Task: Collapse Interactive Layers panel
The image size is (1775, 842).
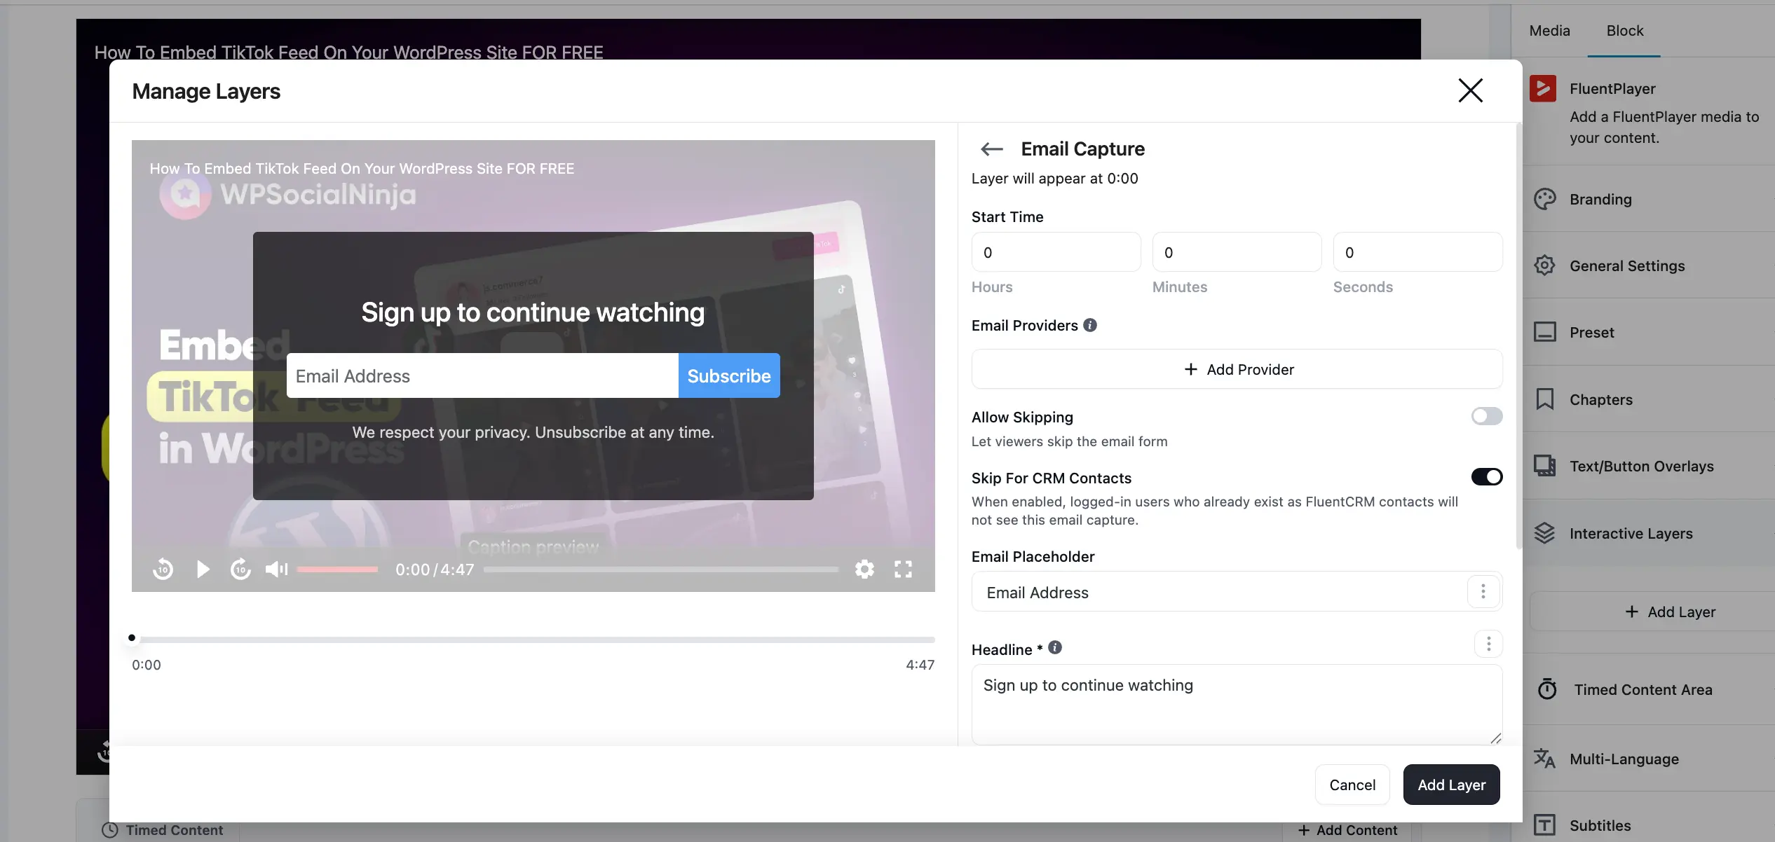Action: pos(1649,533)
